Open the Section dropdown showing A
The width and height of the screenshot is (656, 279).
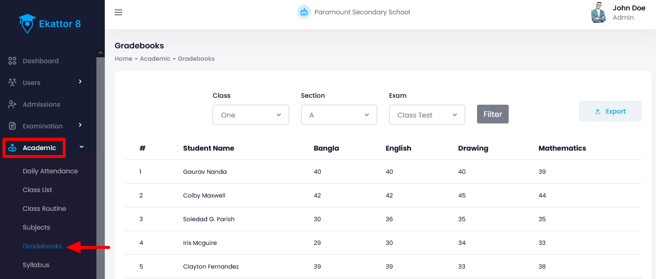(x=339, y=115)
